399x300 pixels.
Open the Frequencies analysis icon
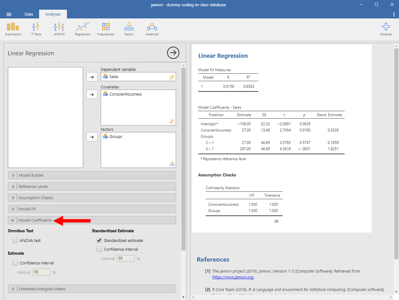pyautogui.click(x=106, y=29)
